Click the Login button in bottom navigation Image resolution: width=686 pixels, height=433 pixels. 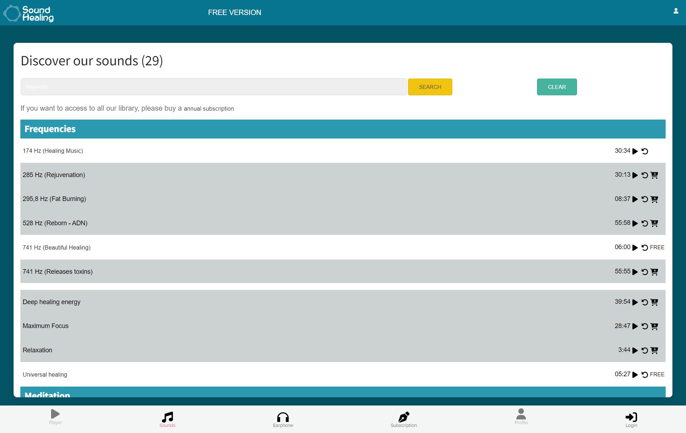631,418
